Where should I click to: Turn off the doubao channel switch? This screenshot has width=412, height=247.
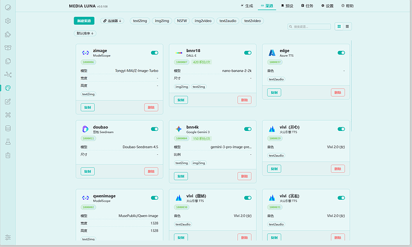pyautogui.click(x=155, y=129)
